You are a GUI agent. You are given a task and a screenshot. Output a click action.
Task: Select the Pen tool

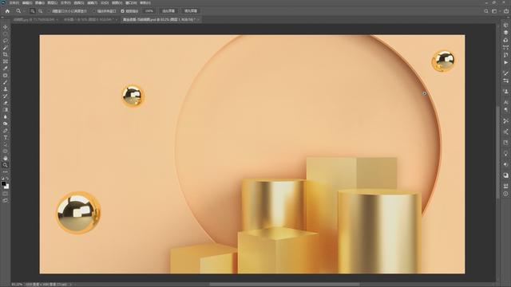(6, 131)
